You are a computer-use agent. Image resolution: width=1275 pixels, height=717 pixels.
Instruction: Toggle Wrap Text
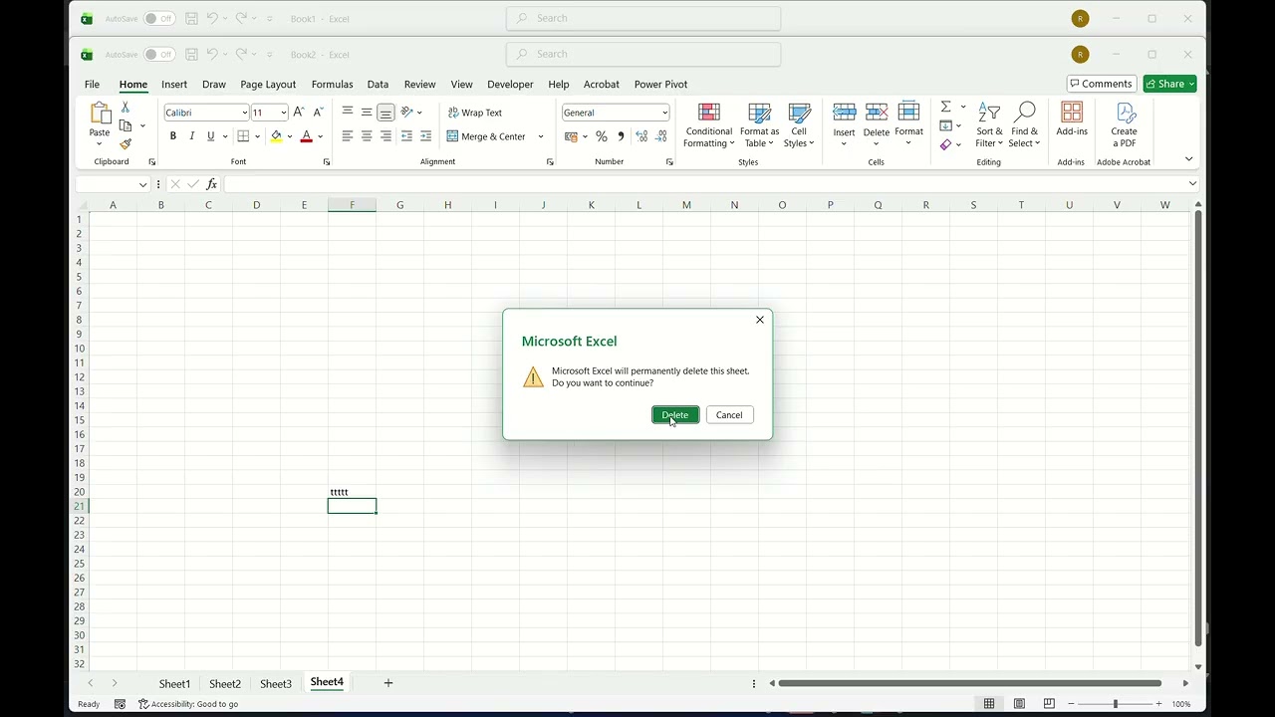475,113
